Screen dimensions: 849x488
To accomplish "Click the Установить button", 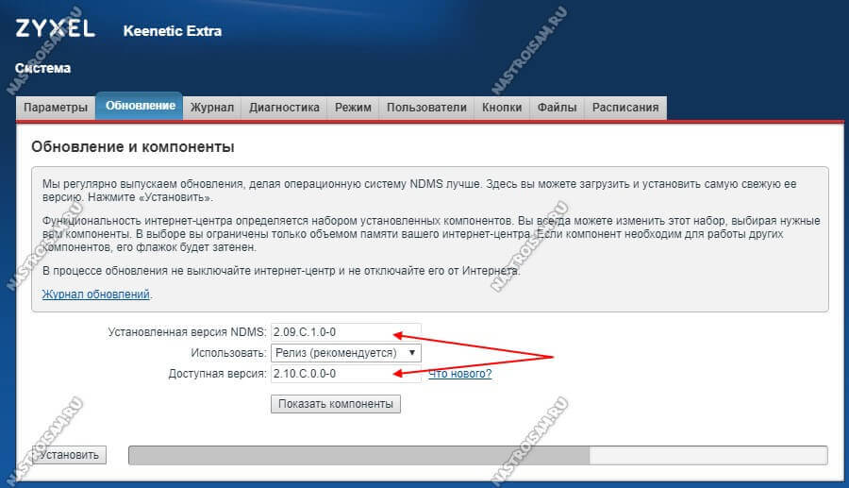I will point(69,455).
